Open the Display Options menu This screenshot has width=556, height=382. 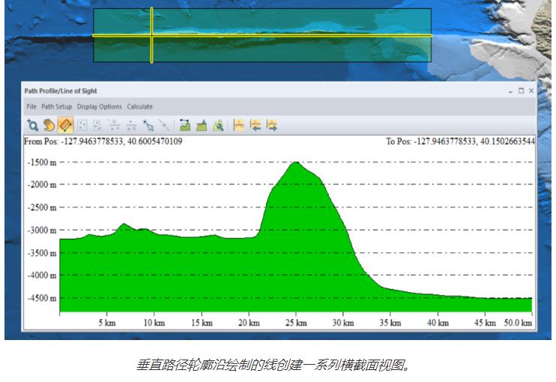point(99,106)
